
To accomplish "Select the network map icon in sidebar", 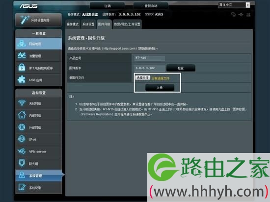I will coord(22,44).
